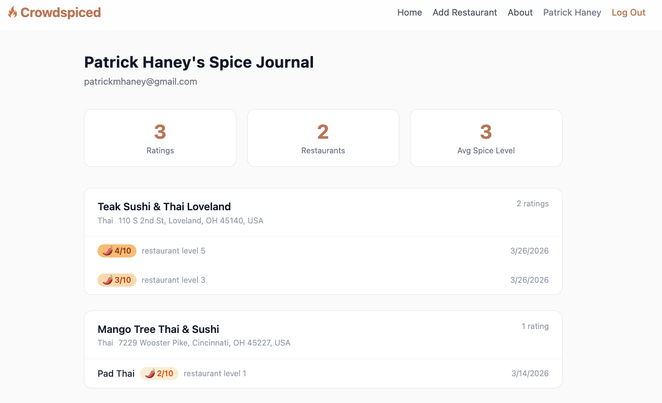Click the Patrick Haney's Spice Journal heading

199,62
